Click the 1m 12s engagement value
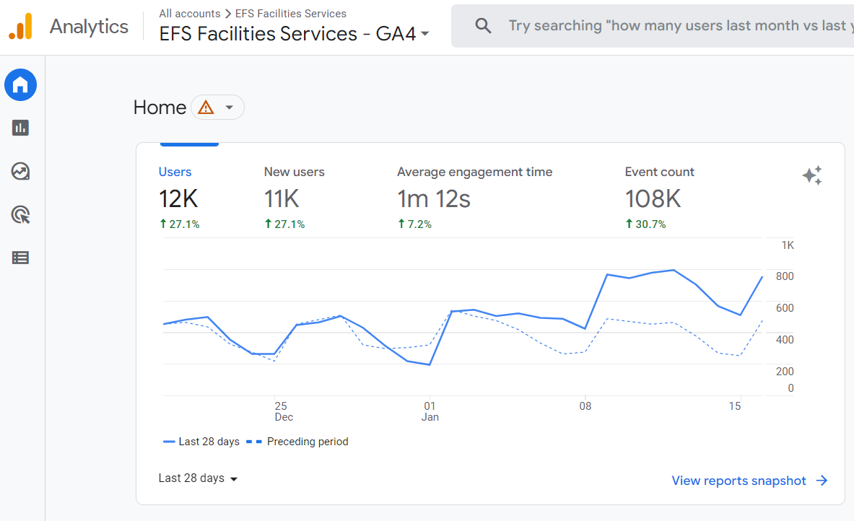This screenshot has width=854, height=521. (434, 198)
